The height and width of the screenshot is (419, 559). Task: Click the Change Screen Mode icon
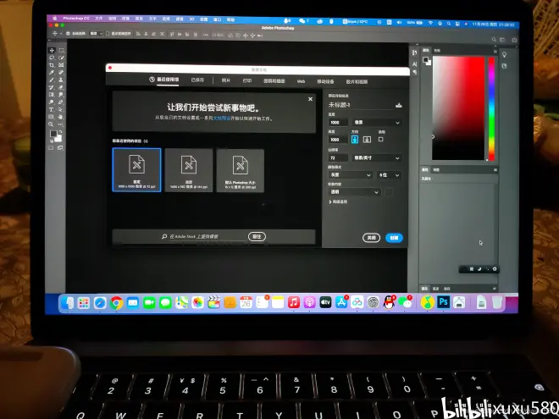point(60,148)
